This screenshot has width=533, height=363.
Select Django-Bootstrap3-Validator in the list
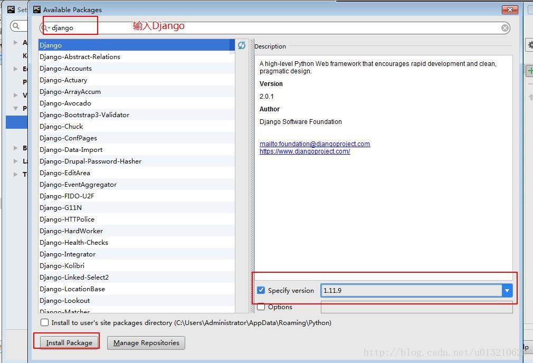[137, 114]
